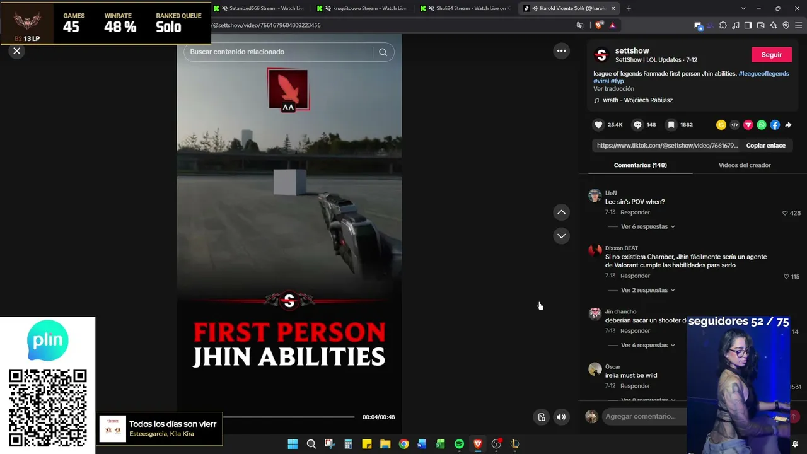The height and width of the screenshot is (454, 807).
Task: Open Snipping Tool from the taskbar
Action: coord(330,444)
